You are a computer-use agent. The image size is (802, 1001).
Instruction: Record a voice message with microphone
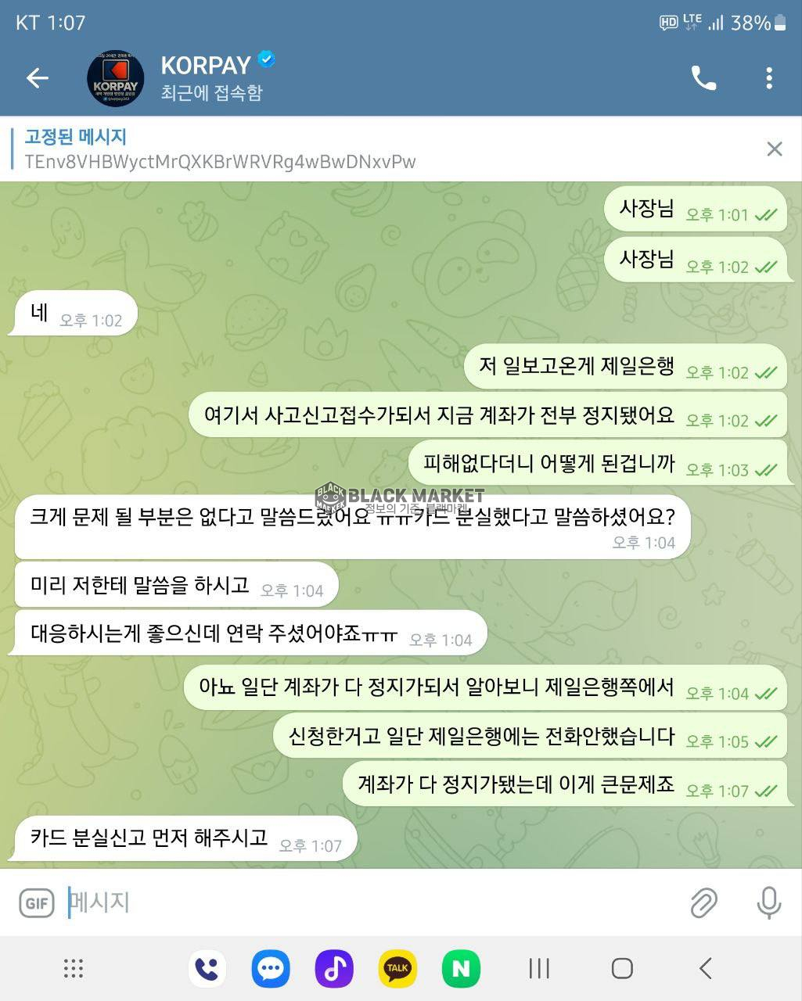(x=769, y=902)
